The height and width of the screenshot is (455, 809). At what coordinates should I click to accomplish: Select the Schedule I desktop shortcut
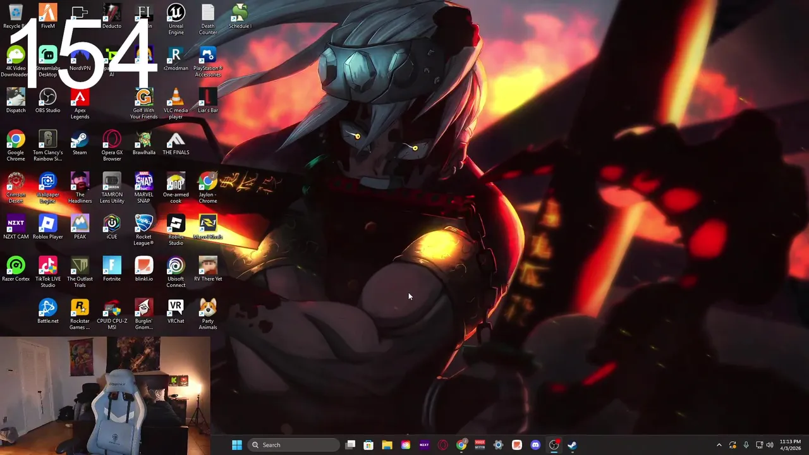coord(240,16)
